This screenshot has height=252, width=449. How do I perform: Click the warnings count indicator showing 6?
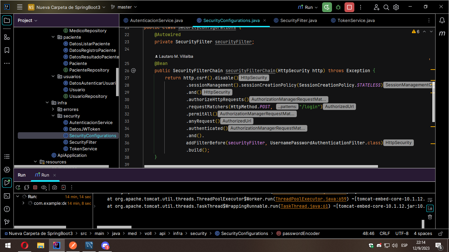point(415,31)
